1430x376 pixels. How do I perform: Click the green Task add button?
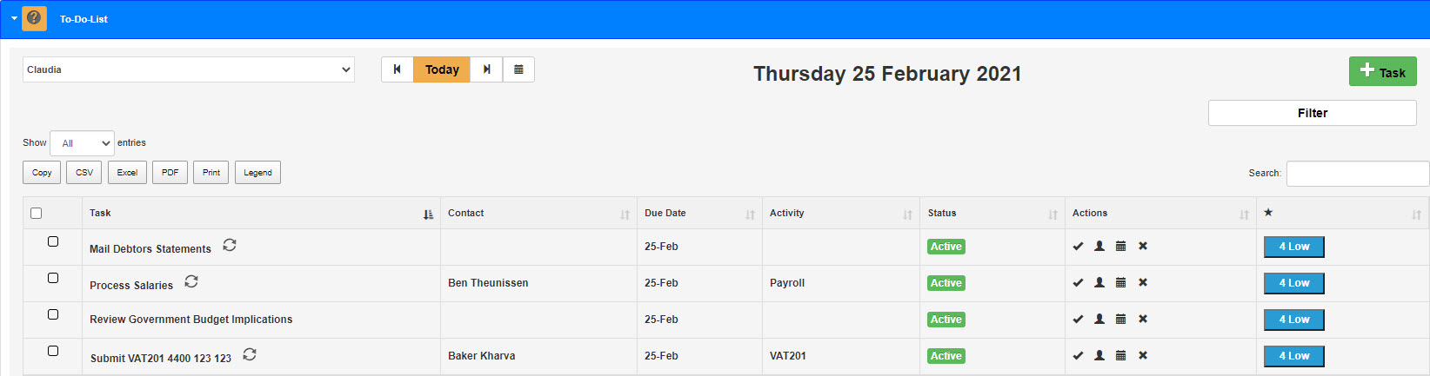pyautogui.click(x=1382, y=72)
